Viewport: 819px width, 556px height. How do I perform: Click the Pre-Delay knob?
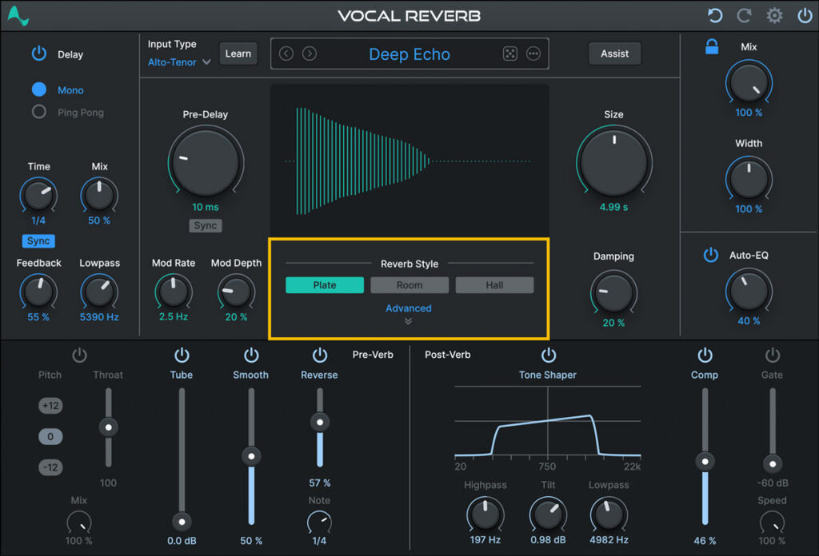click(x=206, y=162)
